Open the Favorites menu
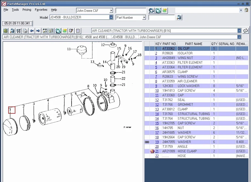The height and width of the screenshot is (182, 251). 41,10
